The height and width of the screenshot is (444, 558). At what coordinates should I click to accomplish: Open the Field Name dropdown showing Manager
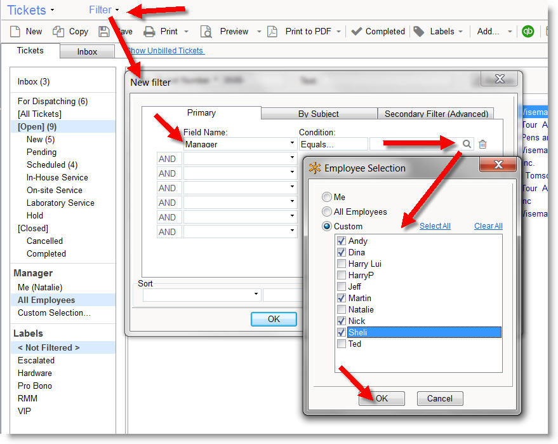click(x=293, y=144)
